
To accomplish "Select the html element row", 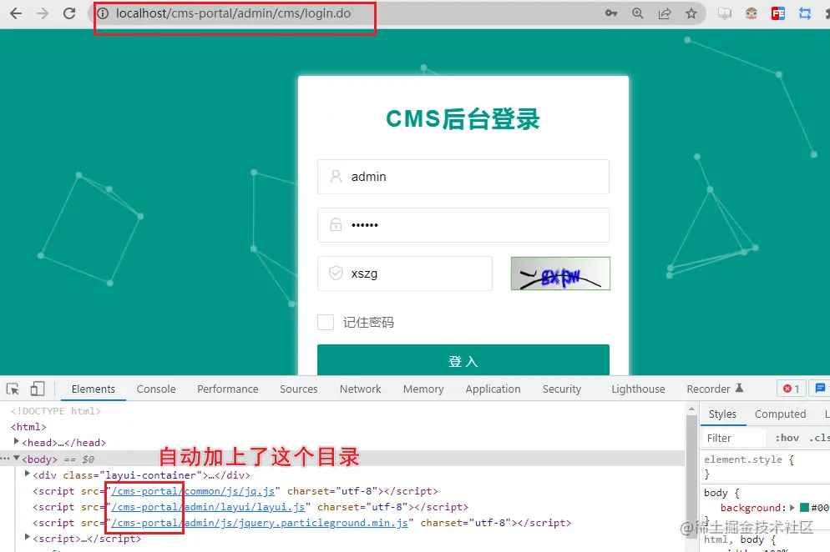I will pyautogui.click(x=28, y=427).
